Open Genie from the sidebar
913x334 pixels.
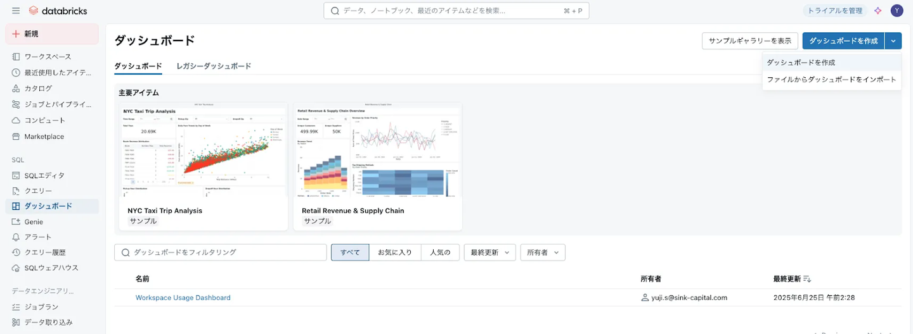click(x=34, y=222)
